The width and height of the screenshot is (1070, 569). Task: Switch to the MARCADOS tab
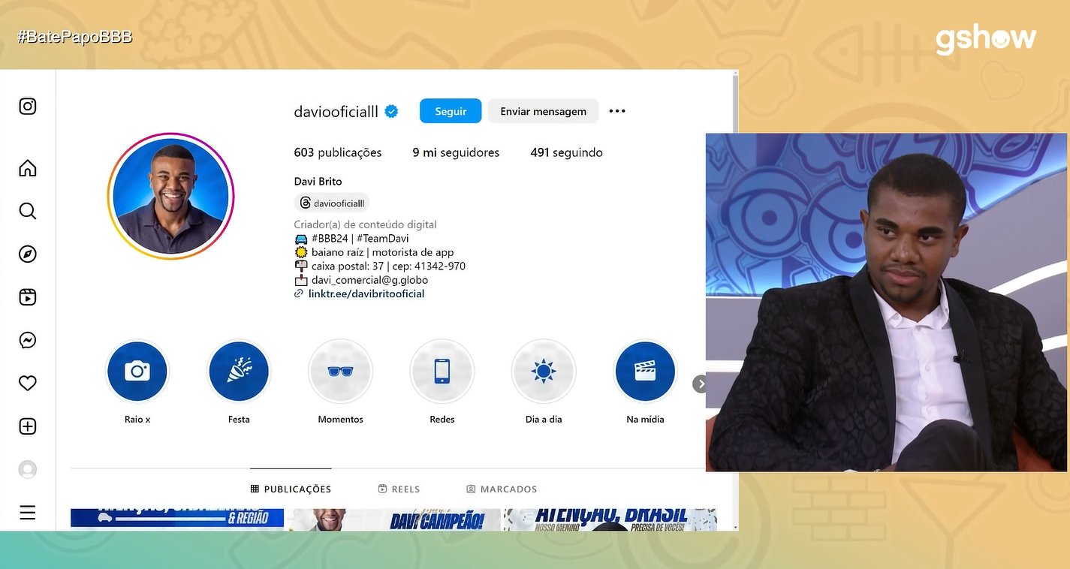[502, 489]
